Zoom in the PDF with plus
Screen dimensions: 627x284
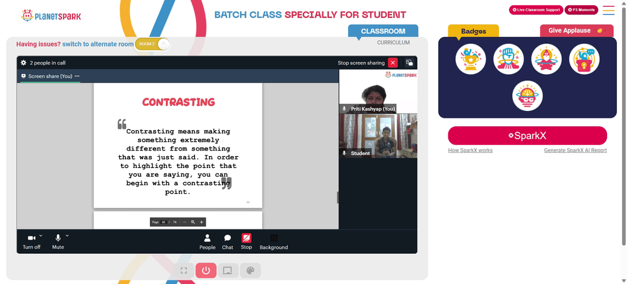coord(201,222)
